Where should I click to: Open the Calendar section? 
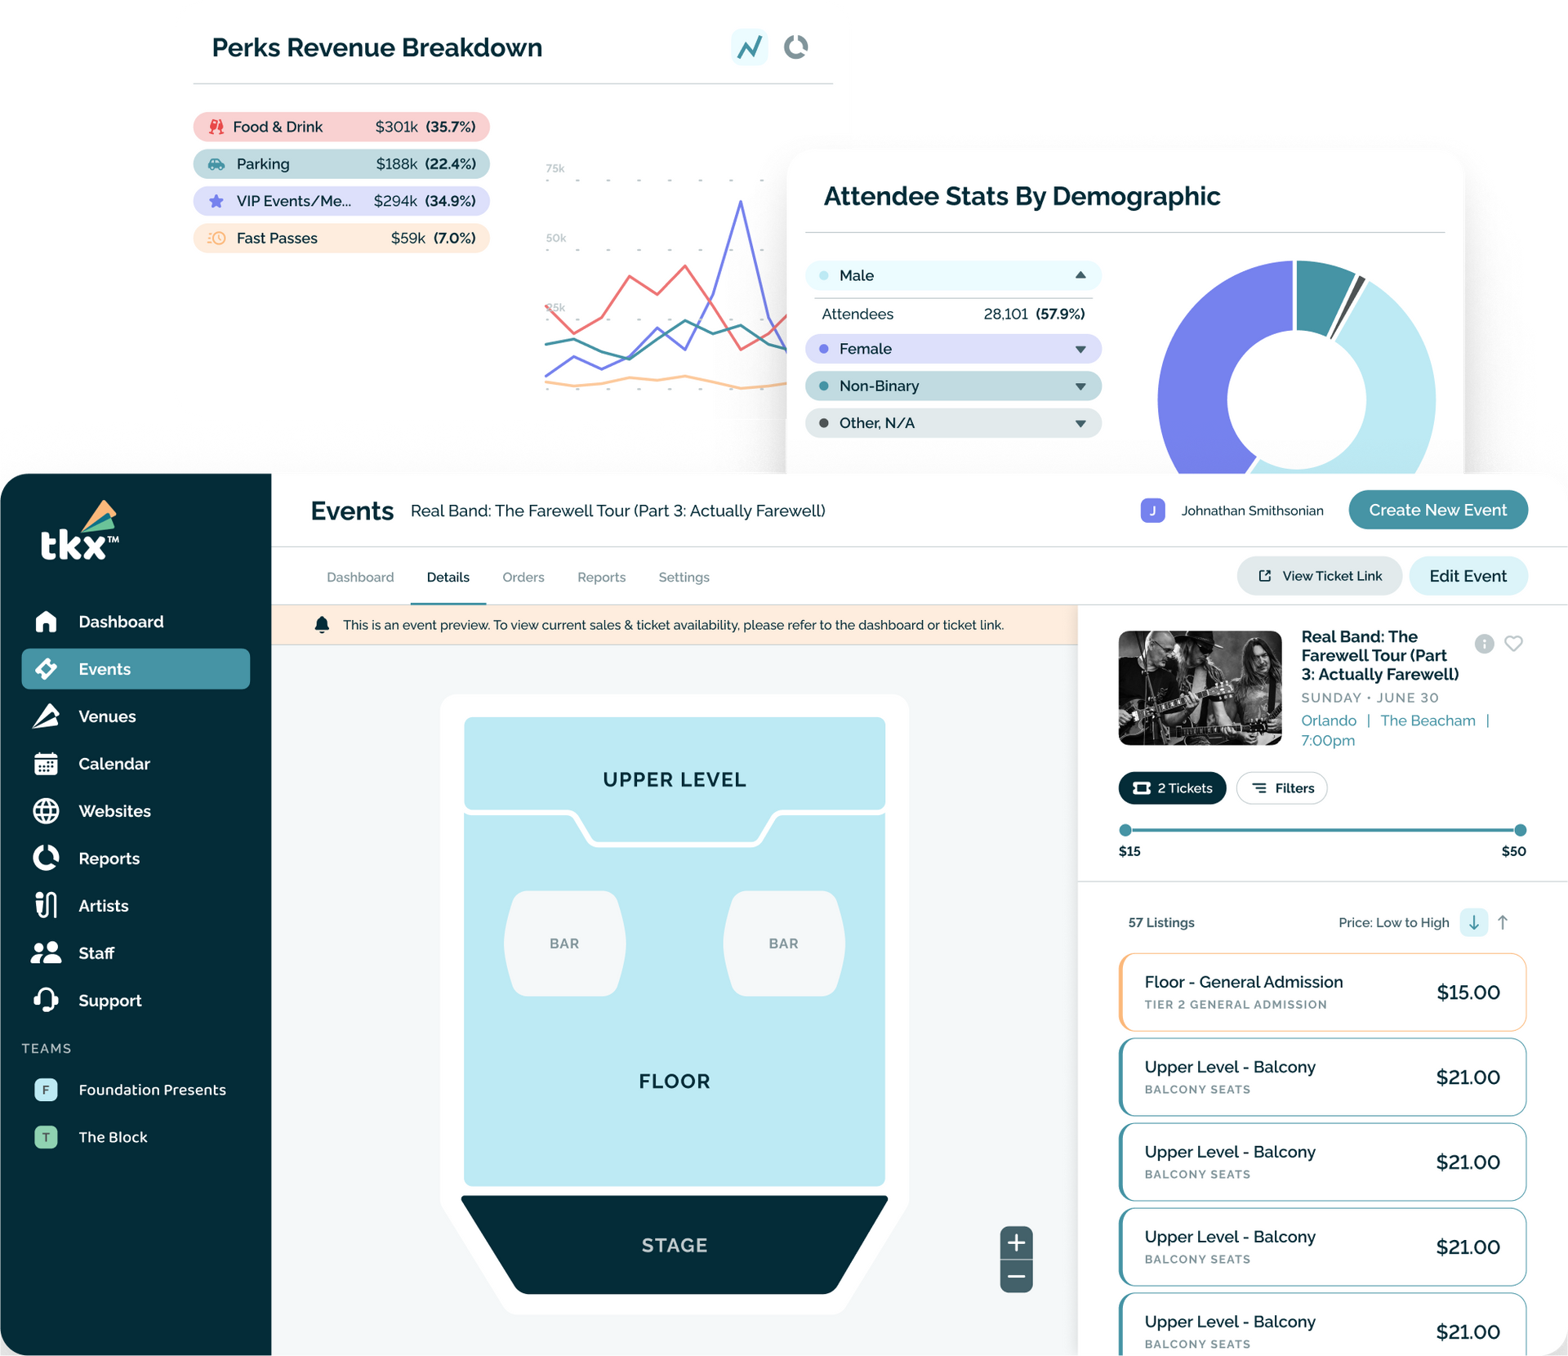coord(114,764)
